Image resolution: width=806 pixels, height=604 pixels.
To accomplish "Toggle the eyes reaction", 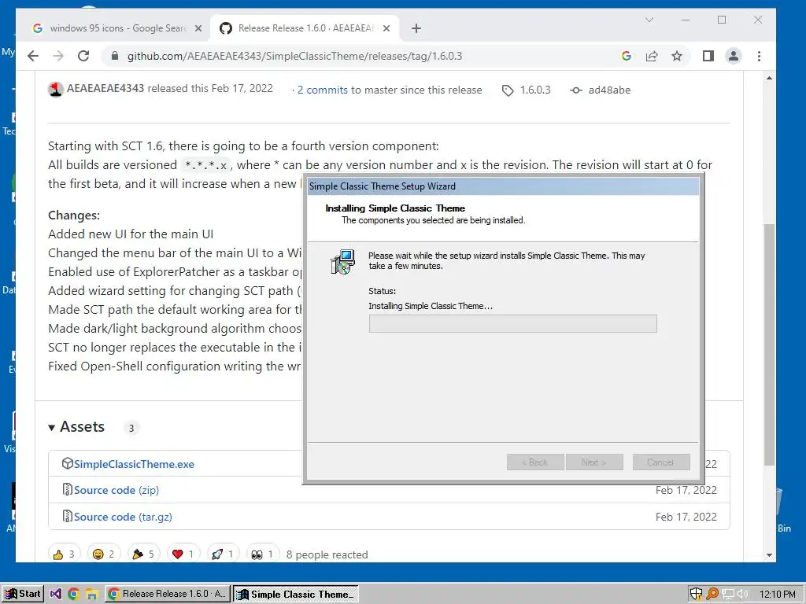I will 262,554.
